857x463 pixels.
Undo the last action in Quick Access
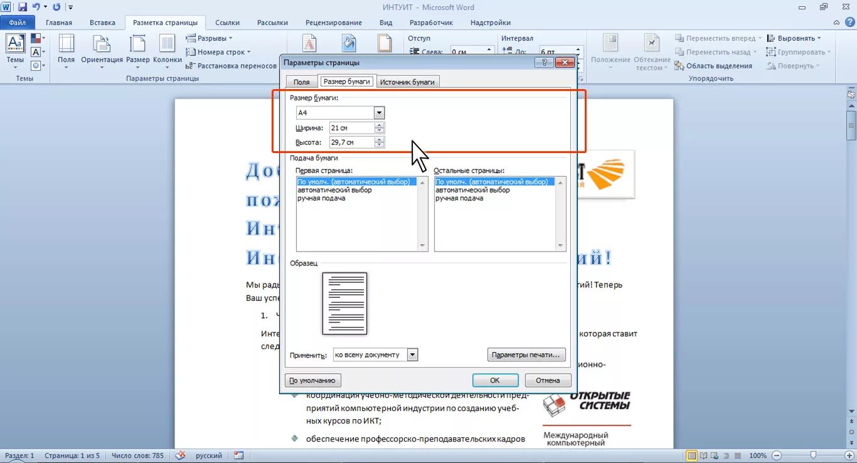click(36, 7)
